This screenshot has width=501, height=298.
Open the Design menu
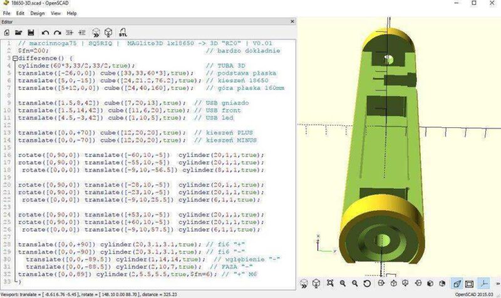pyautogui.click(x=38, y=13)
